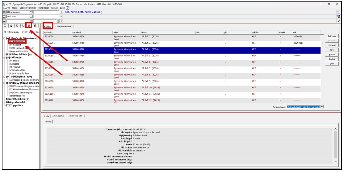Click the order bar icon beside rend. szám
343x171 pixels.
pyautogui.click(x=4, y=16)
